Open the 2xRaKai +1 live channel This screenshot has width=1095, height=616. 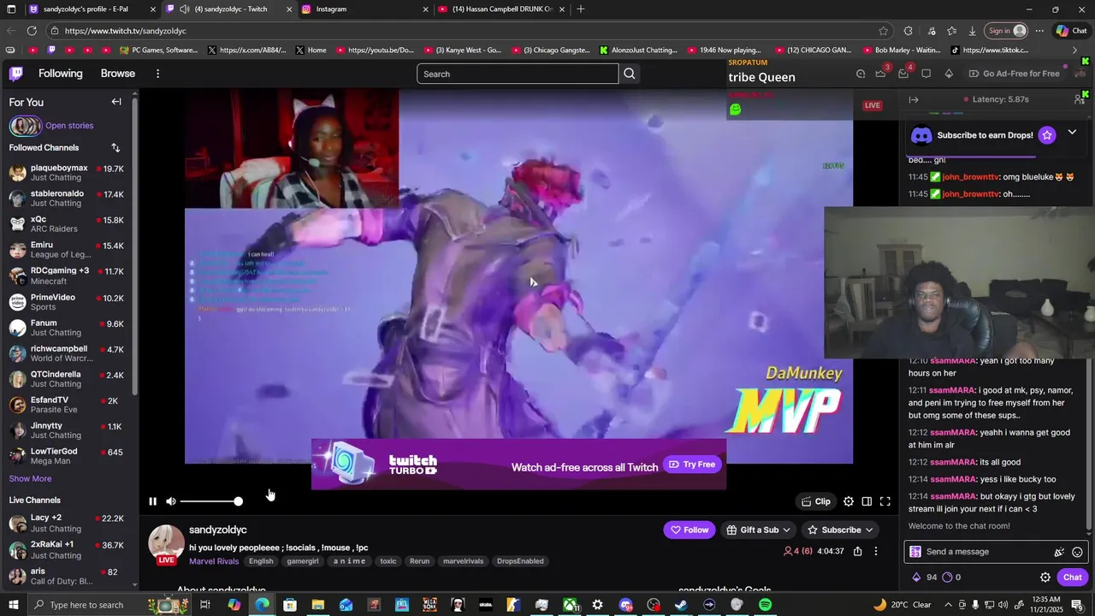click(67, 549)
